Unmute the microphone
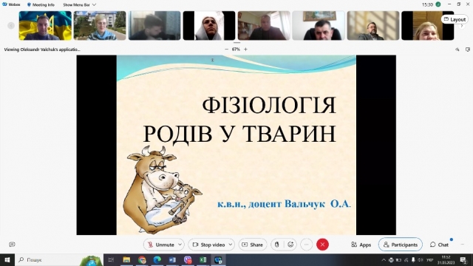The image size is (473, 266). [x=161, y=245]
